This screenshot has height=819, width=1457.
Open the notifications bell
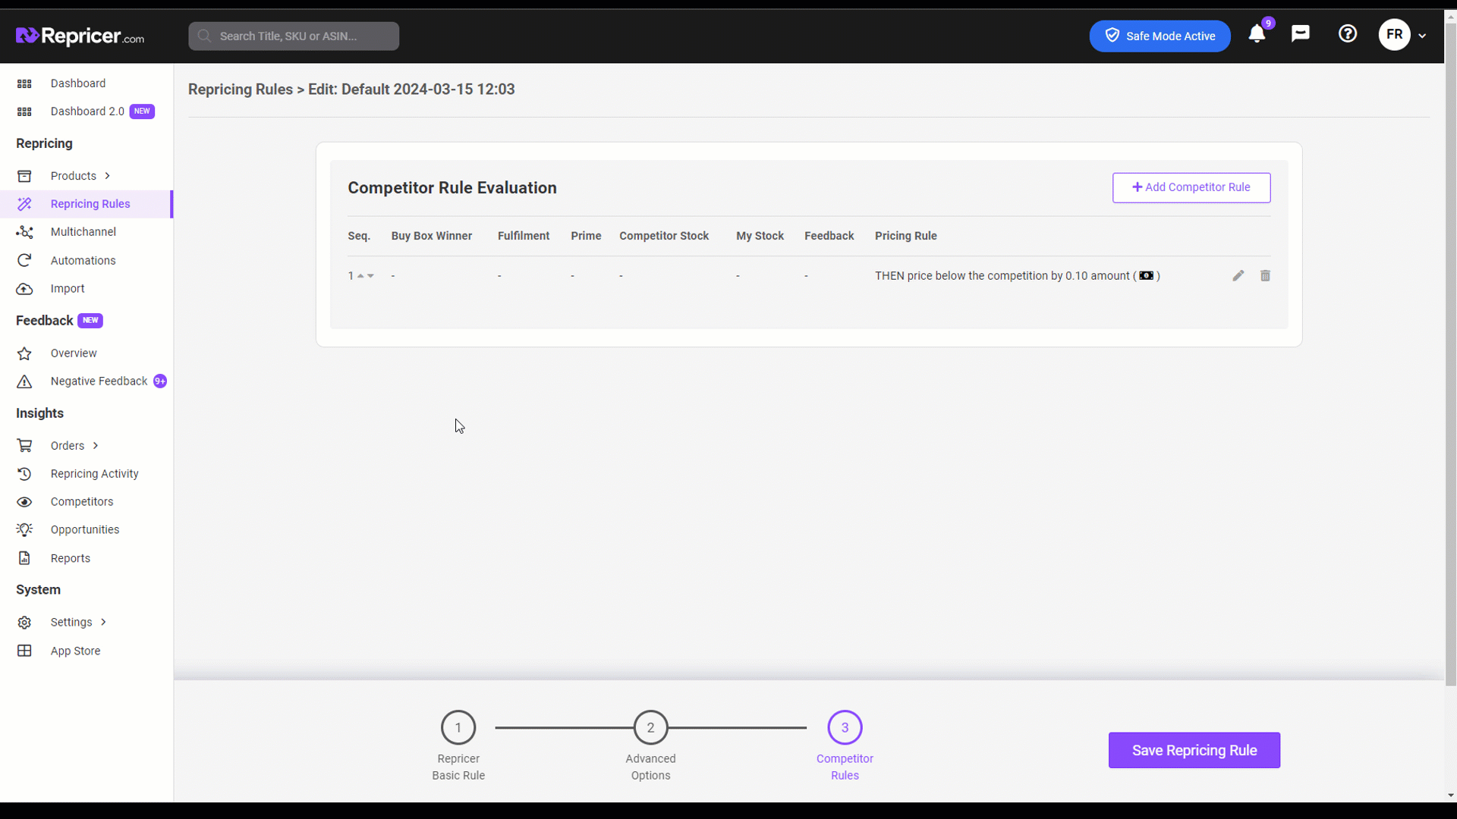[1257, 34]
